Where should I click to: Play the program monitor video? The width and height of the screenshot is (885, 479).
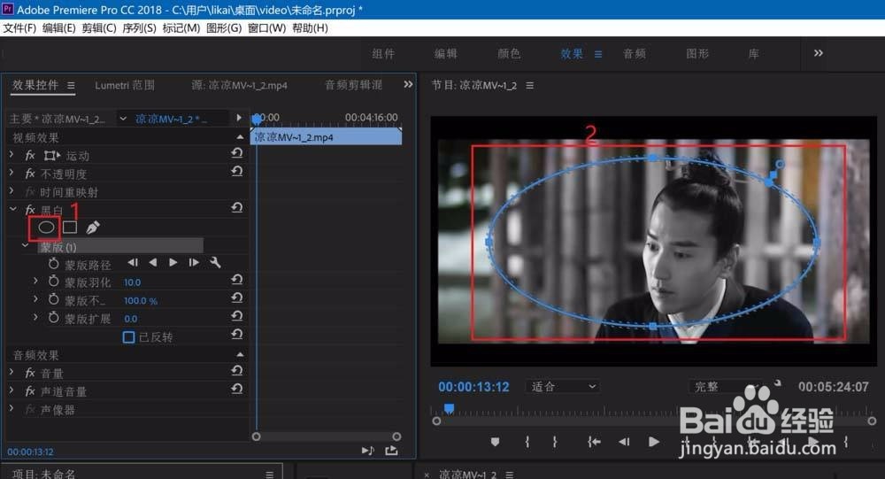(654, 442)
